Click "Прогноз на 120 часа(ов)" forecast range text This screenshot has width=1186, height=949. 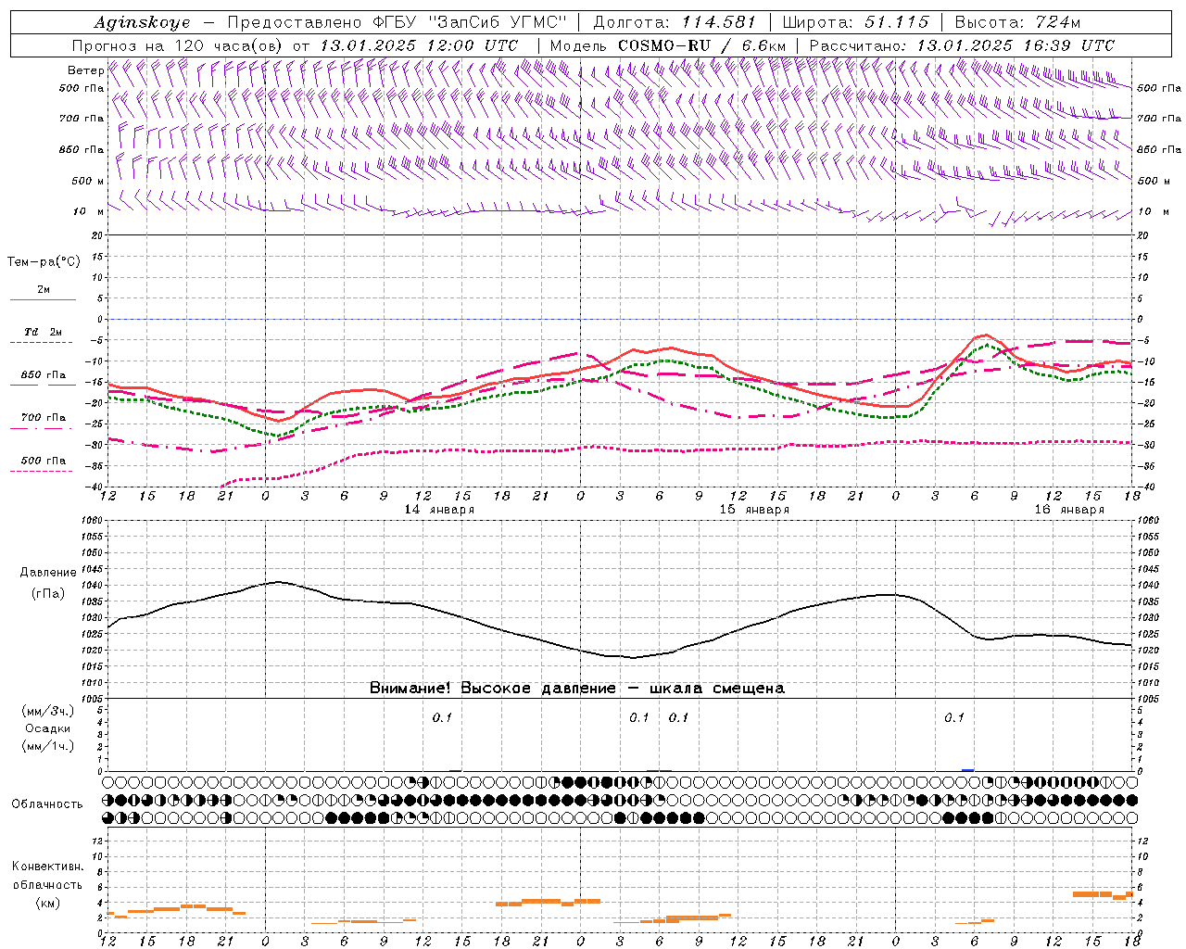coord(179,45)
